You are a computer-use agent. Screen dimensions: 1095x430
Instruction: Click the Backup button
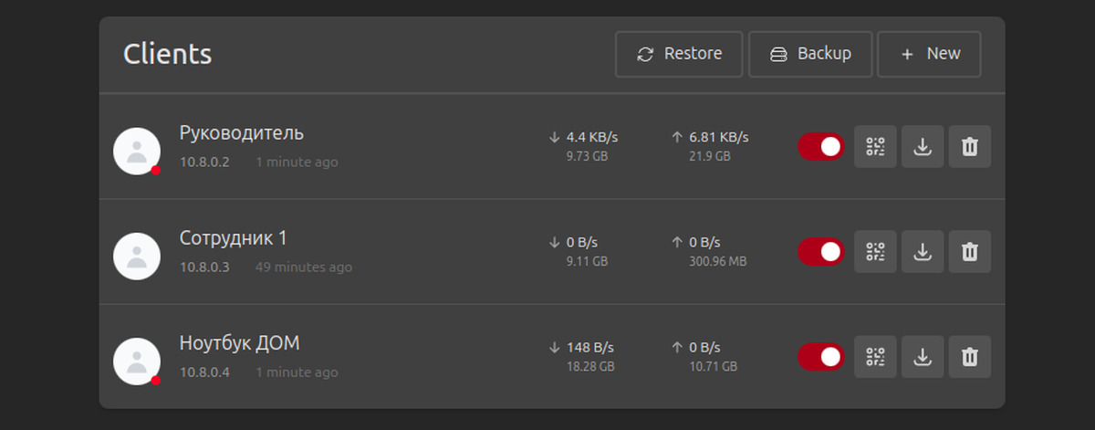[810, 54]
